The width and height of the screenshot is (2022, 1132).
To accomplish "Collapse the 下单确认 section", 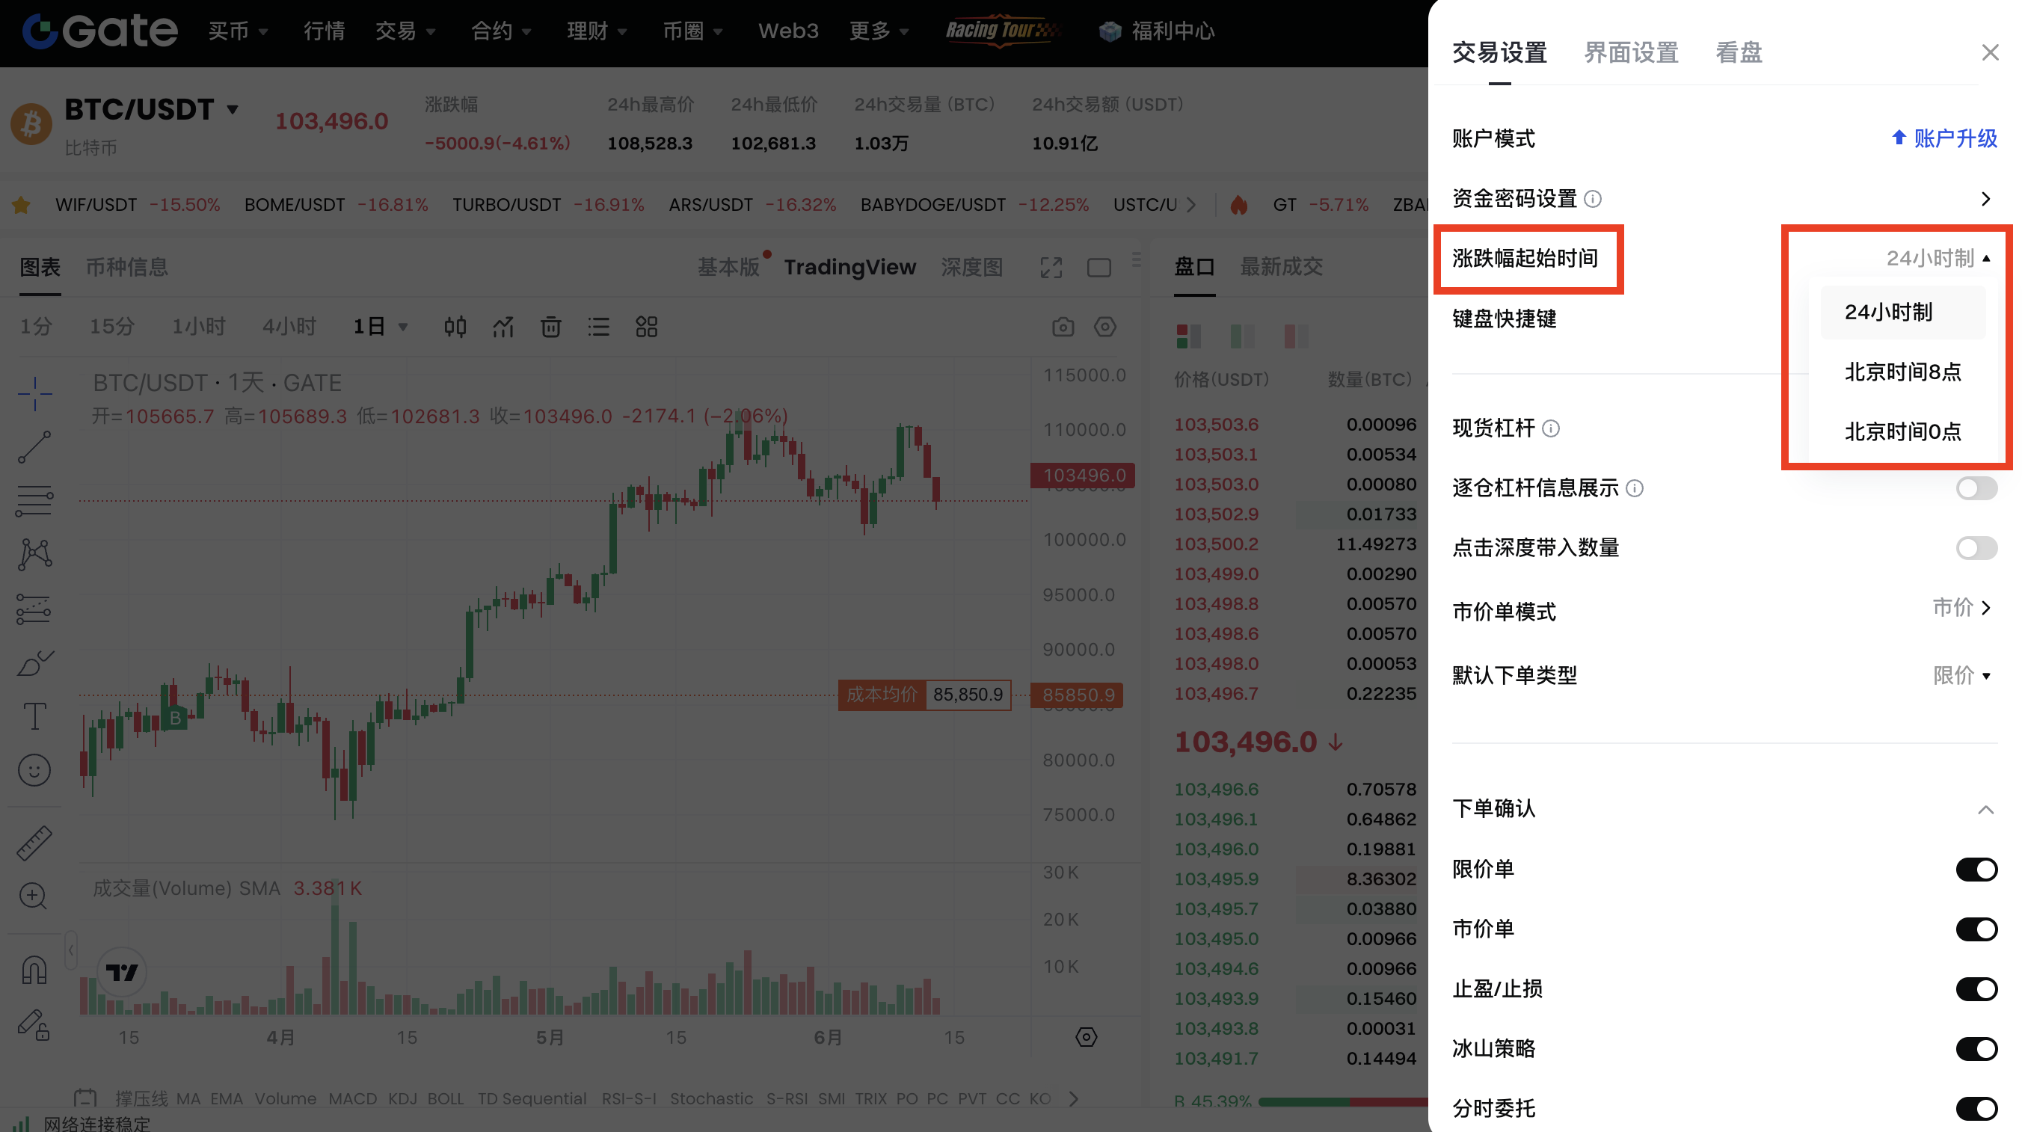I will pyautogui.click(x=1985, y=809).
